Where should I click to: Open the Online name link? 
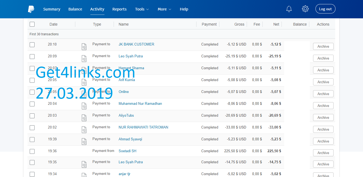click(x=124, y=92)
